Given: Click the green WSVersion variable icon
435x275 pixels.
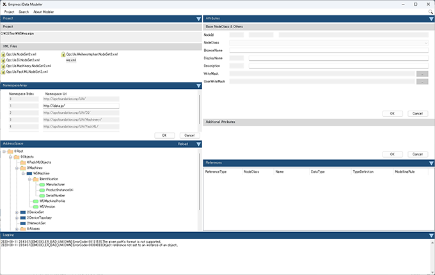Looking at the screenshot, I should (x=36, y=207).
